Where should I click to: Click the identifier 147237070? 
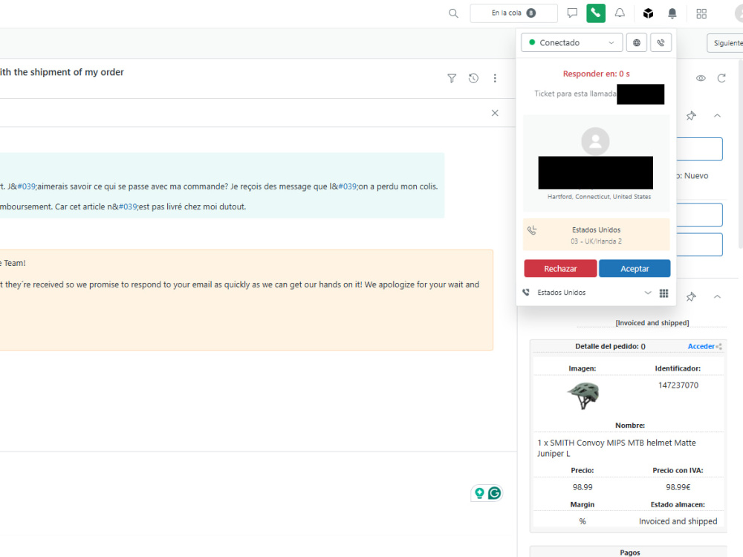pyautogui.click(x=678, y=385)
